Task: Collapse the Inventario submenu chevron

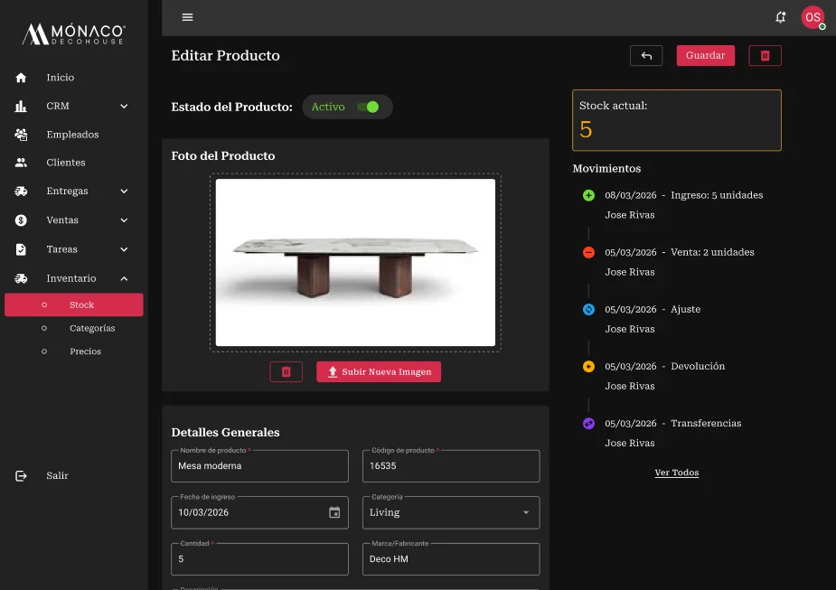Action: click(x=124, y=278)
